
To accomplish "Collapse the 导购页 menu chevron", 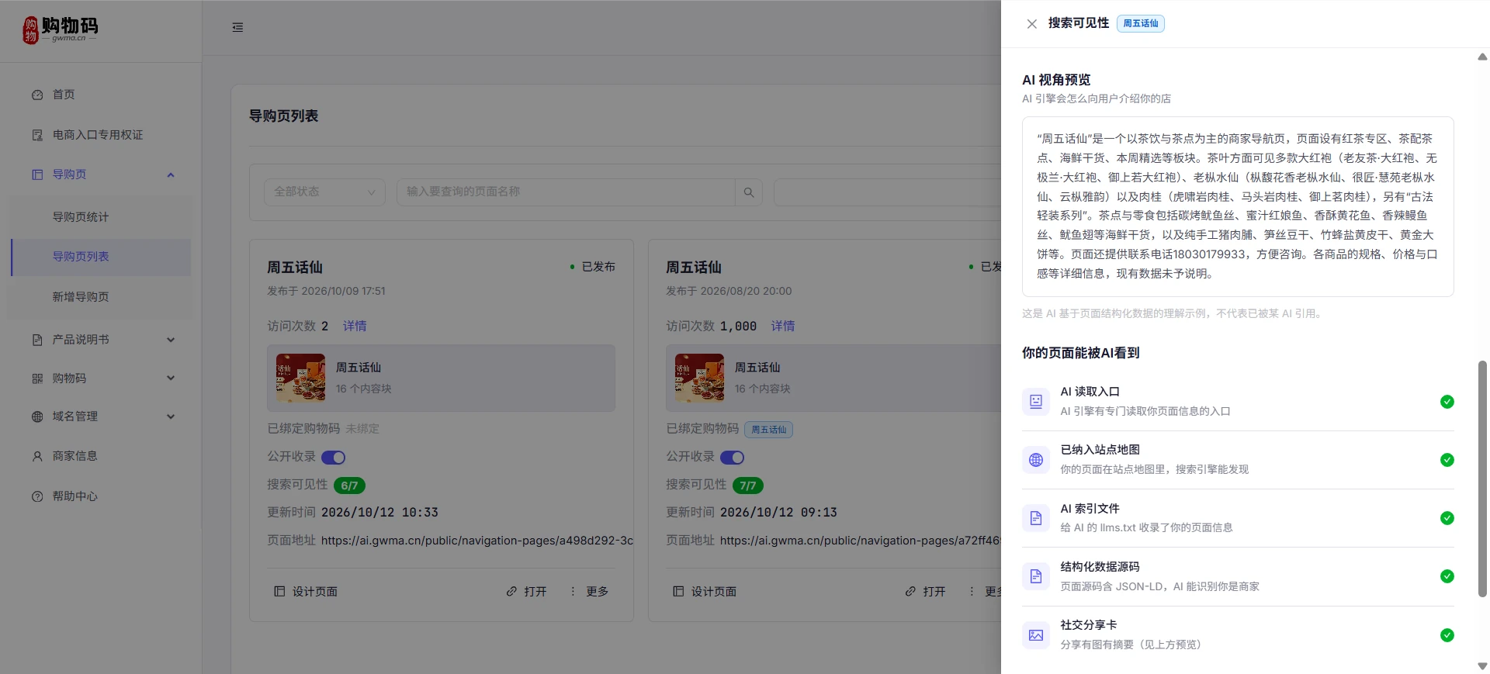I will (171, 175).
